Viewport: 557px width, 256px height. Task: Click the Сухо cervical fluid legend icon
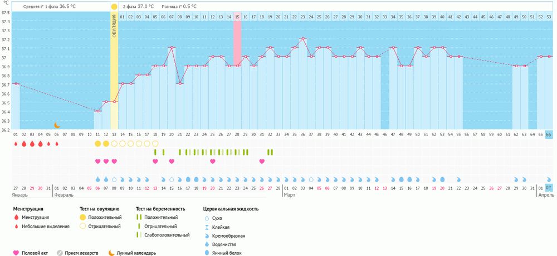click(207, 218)
